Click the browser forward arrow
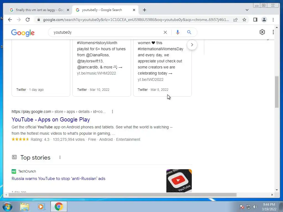Screen dimensions: 283x212 coord(19,20)
